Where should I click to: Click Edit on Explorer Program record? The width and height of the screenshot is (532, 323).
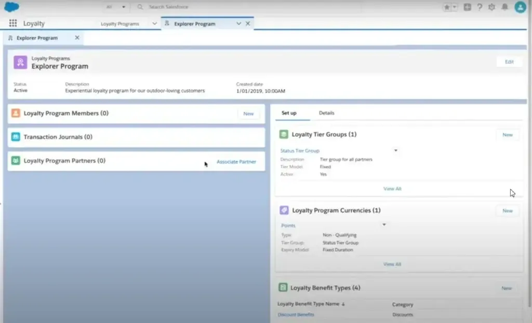point(509,62)
